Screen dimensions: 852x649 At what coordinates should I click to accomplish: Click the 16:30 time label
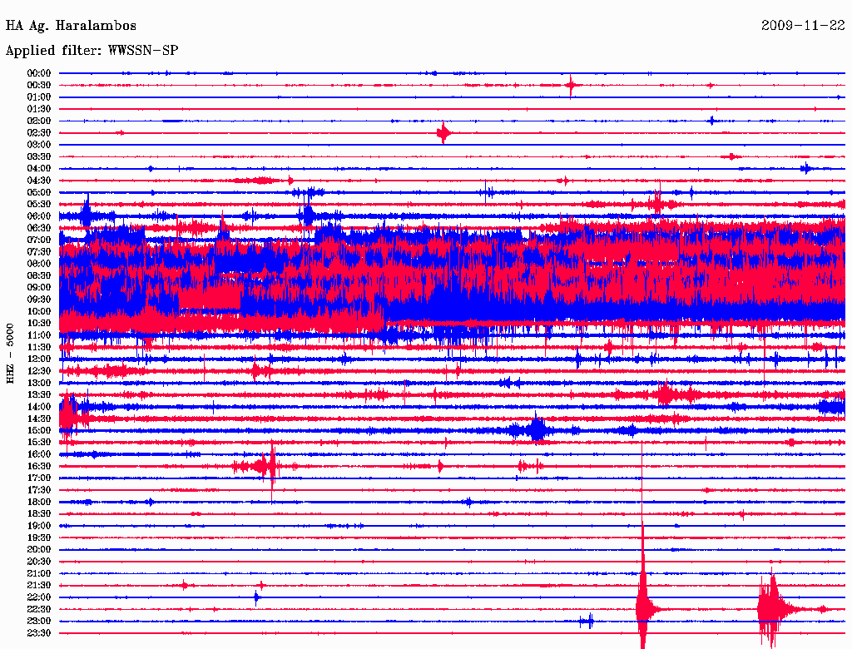[x=39, y=467]
